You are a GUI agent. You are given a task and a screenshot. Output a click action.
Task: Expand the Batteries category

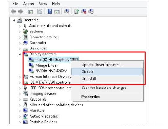point(20,32)
